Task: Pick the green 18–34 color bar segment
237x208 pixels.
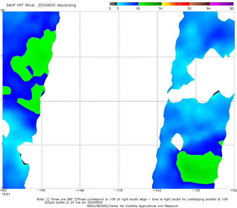Action: 150,4
